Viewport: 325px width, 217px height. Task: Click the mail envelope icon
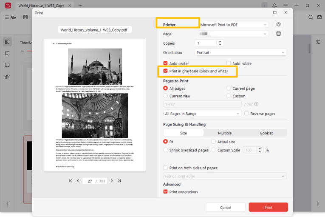tap(319, 17)
